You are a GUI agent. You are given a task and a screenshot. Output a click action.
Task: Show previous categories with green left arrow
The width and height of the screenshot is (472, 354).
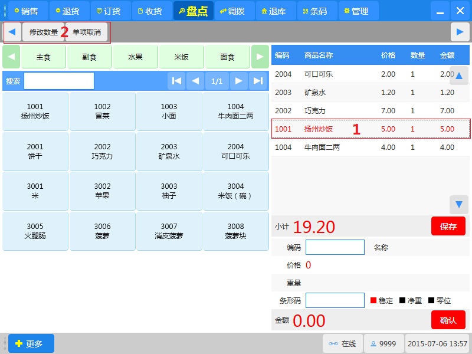11,57
